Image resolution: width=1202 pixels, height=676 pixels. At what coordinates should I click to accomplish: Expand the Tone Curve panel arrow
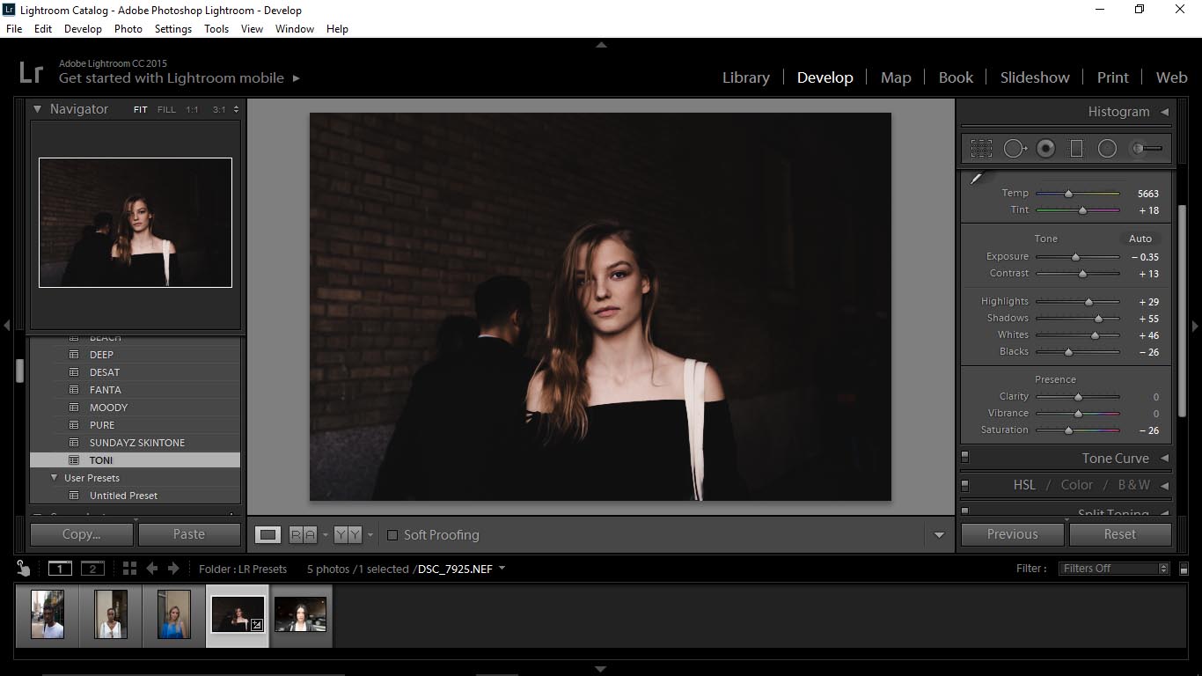pos(1164,459)
